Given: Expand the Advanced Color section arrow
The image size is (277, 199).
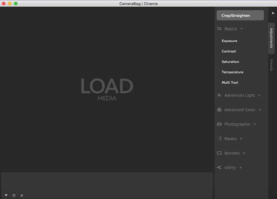Looking at the screenshot, I should point(260,110).
